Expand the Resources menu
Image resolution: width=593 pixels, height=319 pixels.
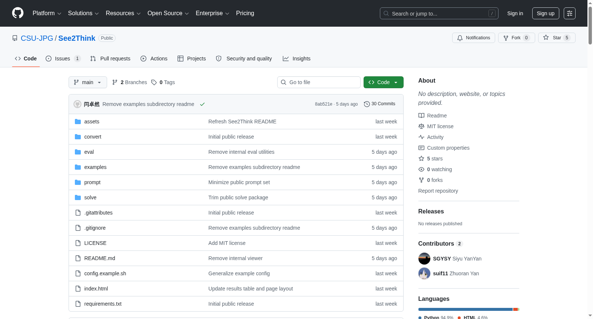[x=123, y=13]
